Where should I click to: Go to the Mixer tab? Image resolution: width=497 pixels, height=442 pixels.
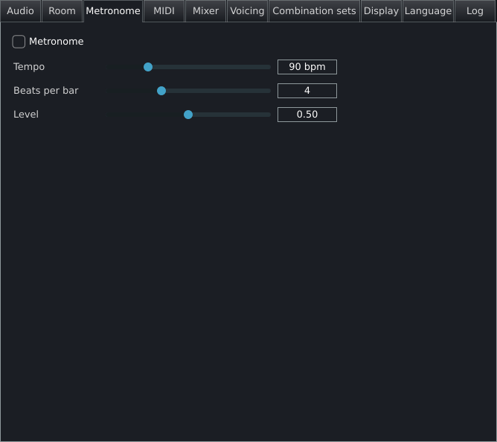point(205,11)
